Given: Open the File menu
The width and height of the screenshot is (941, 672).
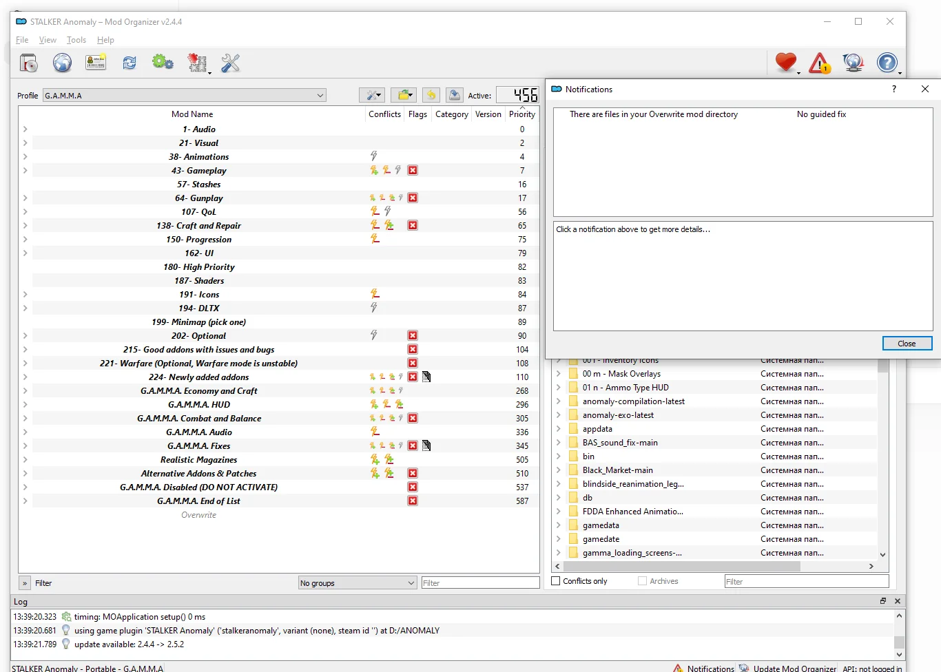Looking at the screenshot, I should point(22,40).
